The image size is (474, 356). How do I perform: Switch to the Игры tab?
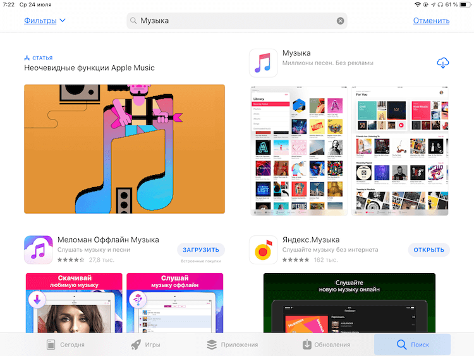pos(145,345)
